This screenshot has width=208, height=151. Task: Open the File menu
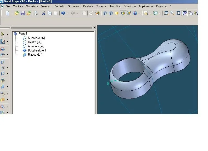point(8,6)
